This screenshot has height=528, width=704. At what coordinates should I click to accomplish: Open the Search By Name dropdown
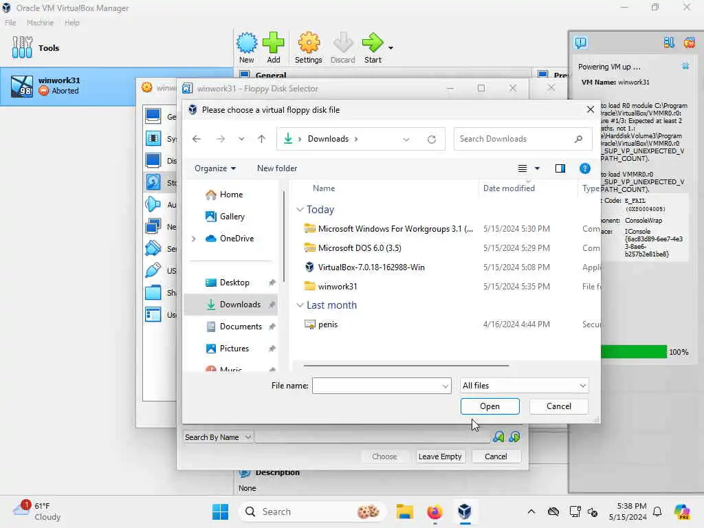tap(218, 437)
